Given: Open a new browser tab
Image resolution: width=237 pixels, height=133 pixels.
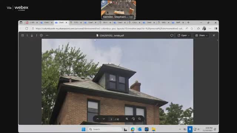Looking at the screenshot, I should (x=188, y=23).
